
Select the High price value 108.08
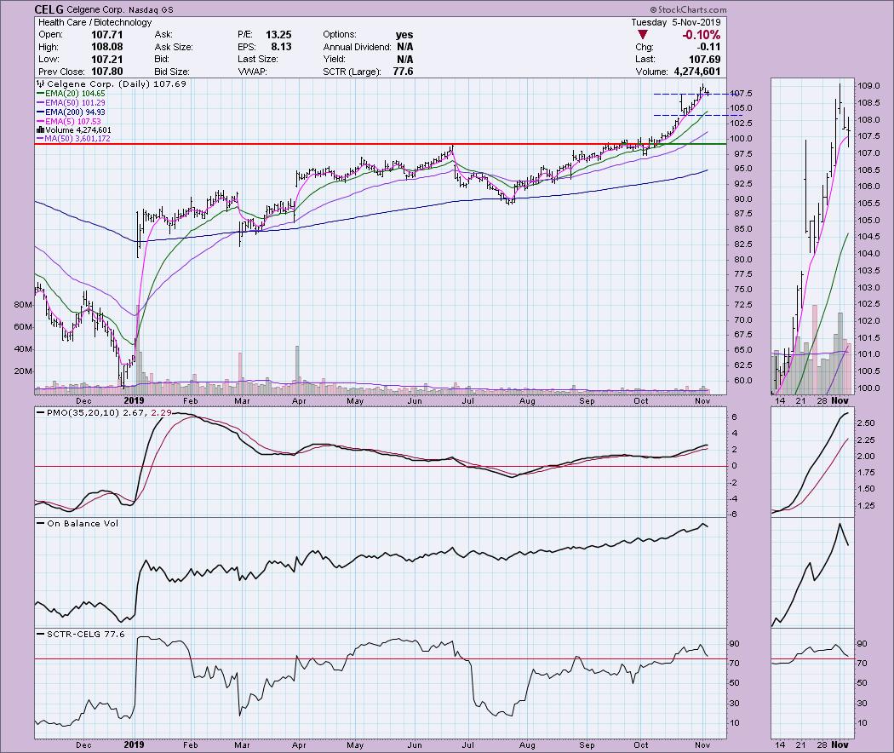(x=107, y=47)
